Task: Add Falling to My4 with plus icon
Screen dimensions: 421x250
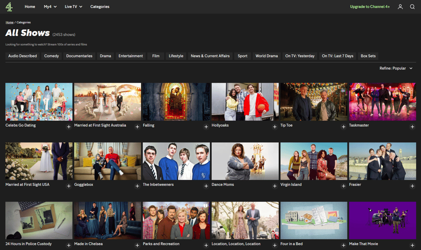Action: 206,127
